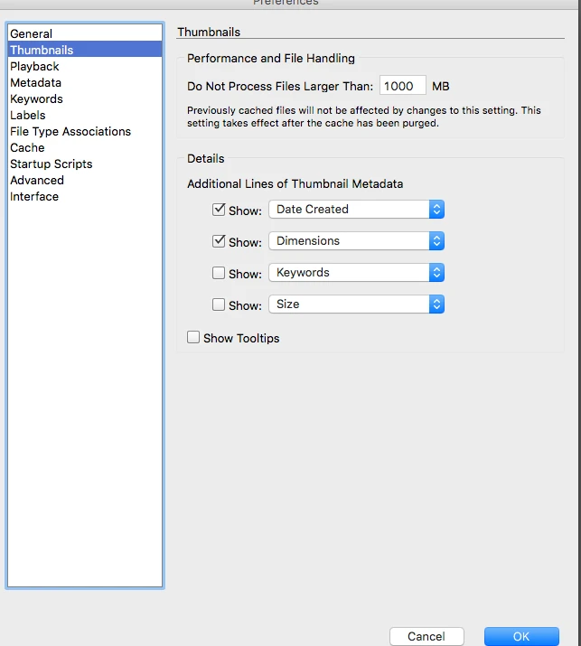Open the Playback preferences section

coord(34,67)
